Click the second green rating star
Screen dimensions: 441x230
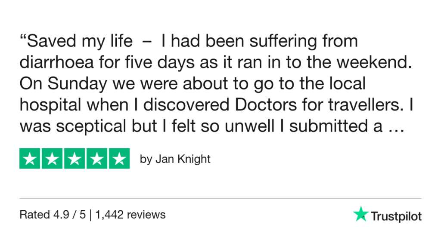click(x=52, y=159)
